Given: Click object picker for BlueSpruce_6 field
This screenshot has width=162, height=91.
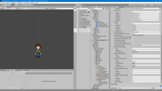Looking at the screenshot, I should click(x=160, y=13).
